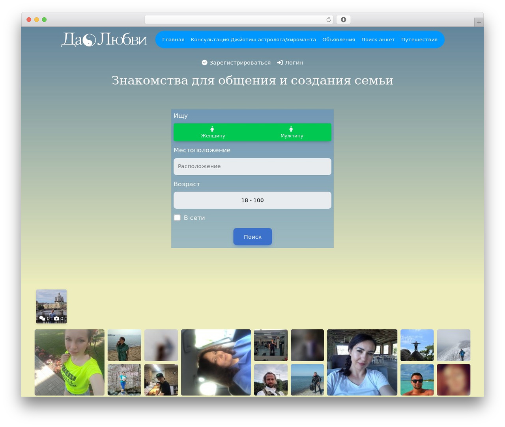Click the camera icon on small profile card
Screen dimensions: 505x427
tap(56, 318)
